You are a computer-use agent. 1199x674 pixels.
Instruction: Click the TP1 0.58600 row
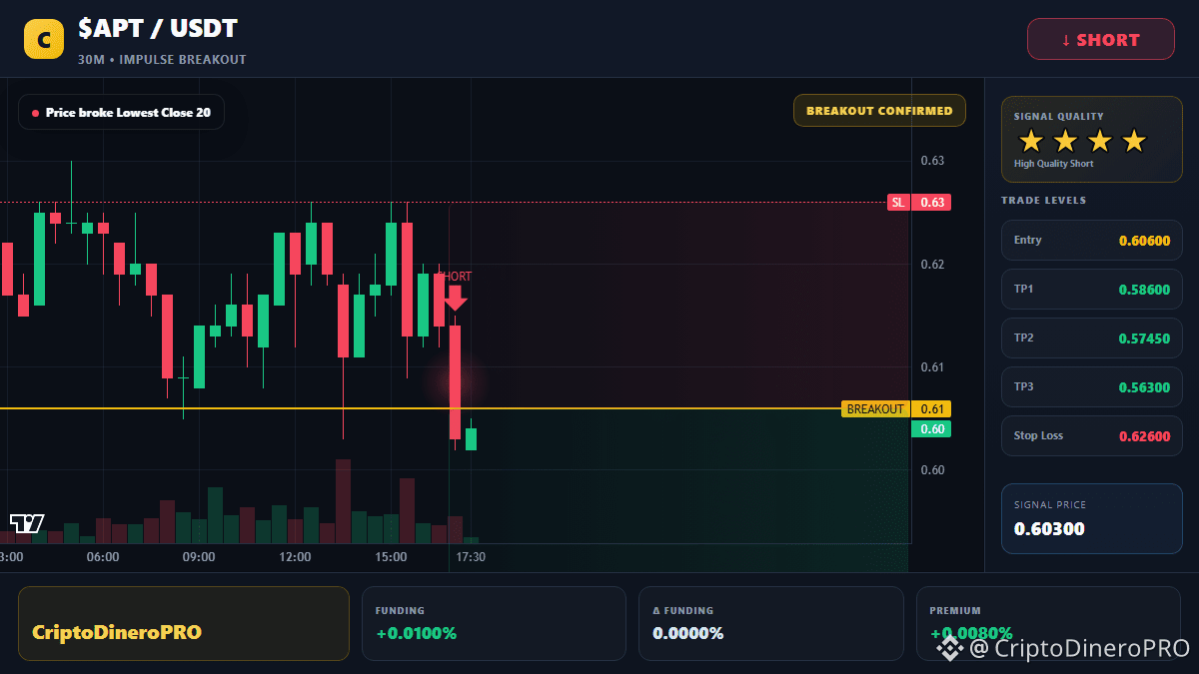(1092, 290)
